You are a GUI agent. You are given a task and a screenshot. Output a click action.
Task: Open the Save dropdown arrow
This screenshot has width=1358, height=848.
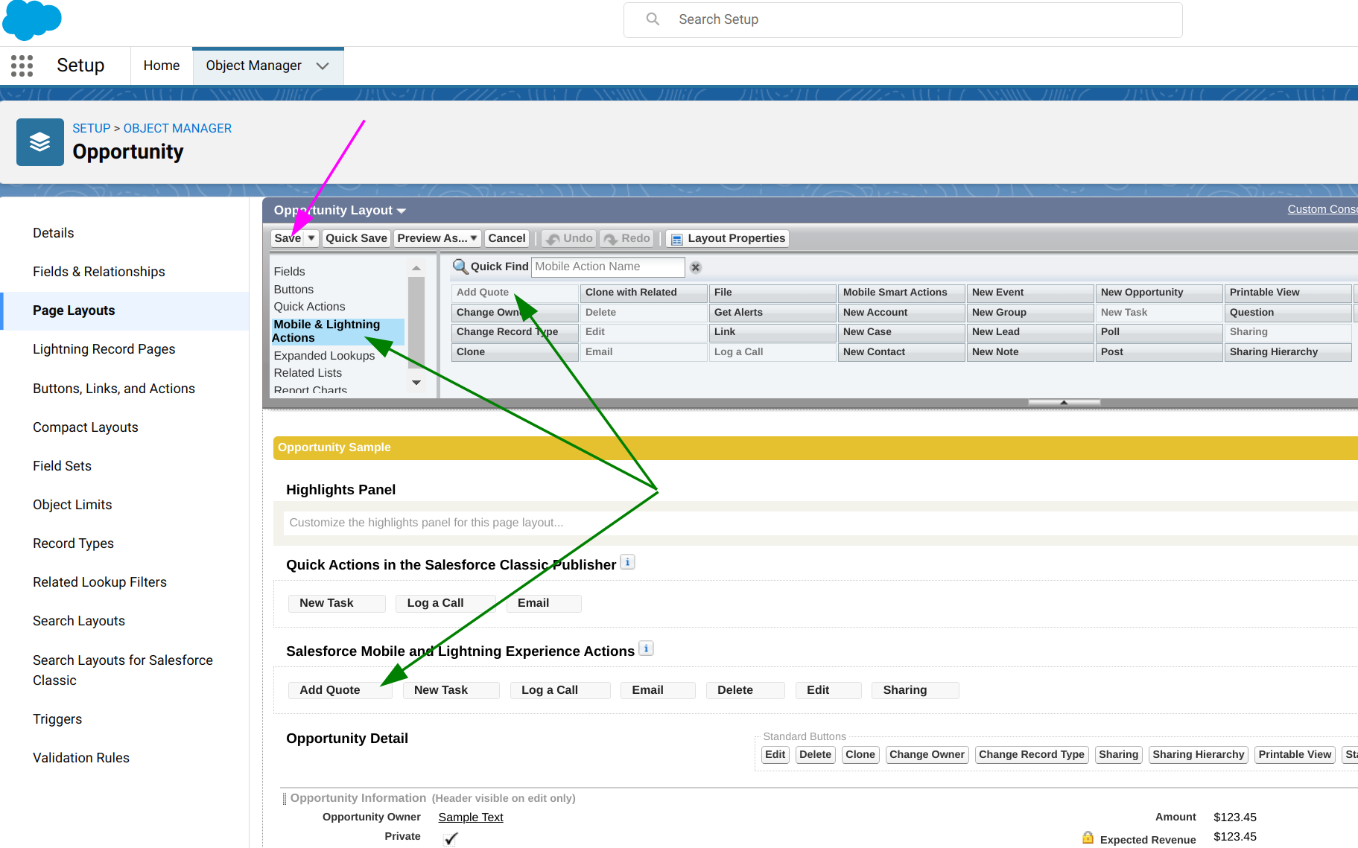point(312,238)
